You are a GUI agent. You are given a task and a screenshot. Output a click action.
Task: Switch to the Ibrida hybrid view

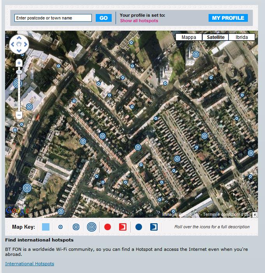[242, 37]
